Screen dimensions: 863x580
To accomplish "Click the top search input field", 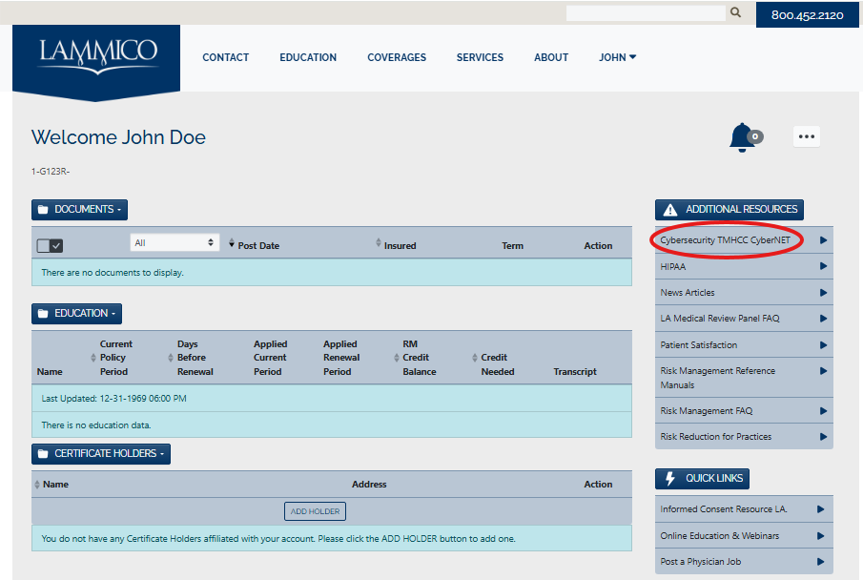I will 646,13.
